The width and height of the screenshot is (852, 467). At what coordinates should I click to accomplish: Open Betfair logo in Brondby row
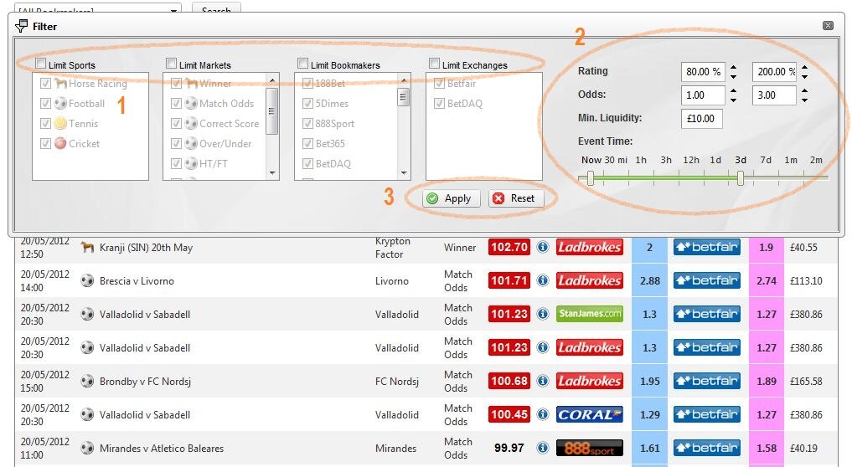[x=707, y=381]
